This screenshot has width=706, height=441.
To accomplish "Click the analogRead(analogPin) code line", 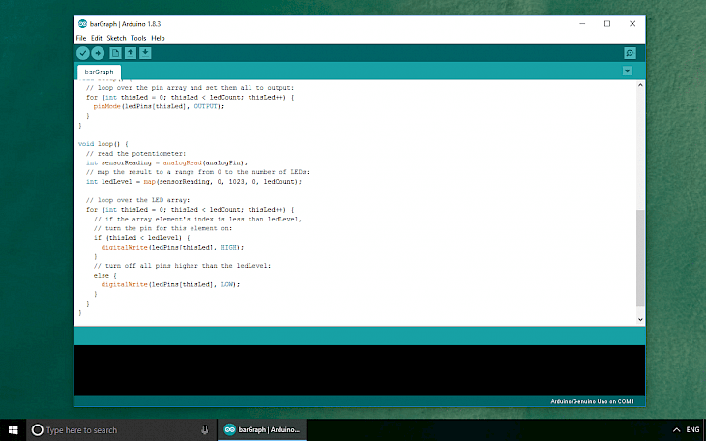I will 166,162.
